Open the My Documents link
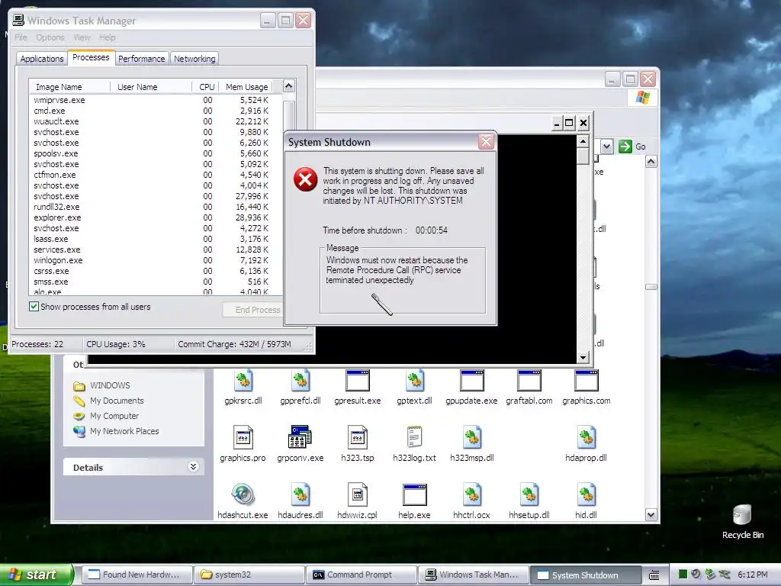Screen dimensions: 781x586 pos(117,401)
